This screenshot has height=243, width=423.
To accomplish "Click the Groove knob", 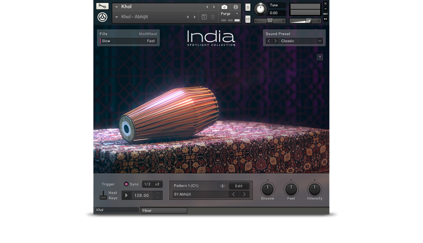I will tap(267, 189).
